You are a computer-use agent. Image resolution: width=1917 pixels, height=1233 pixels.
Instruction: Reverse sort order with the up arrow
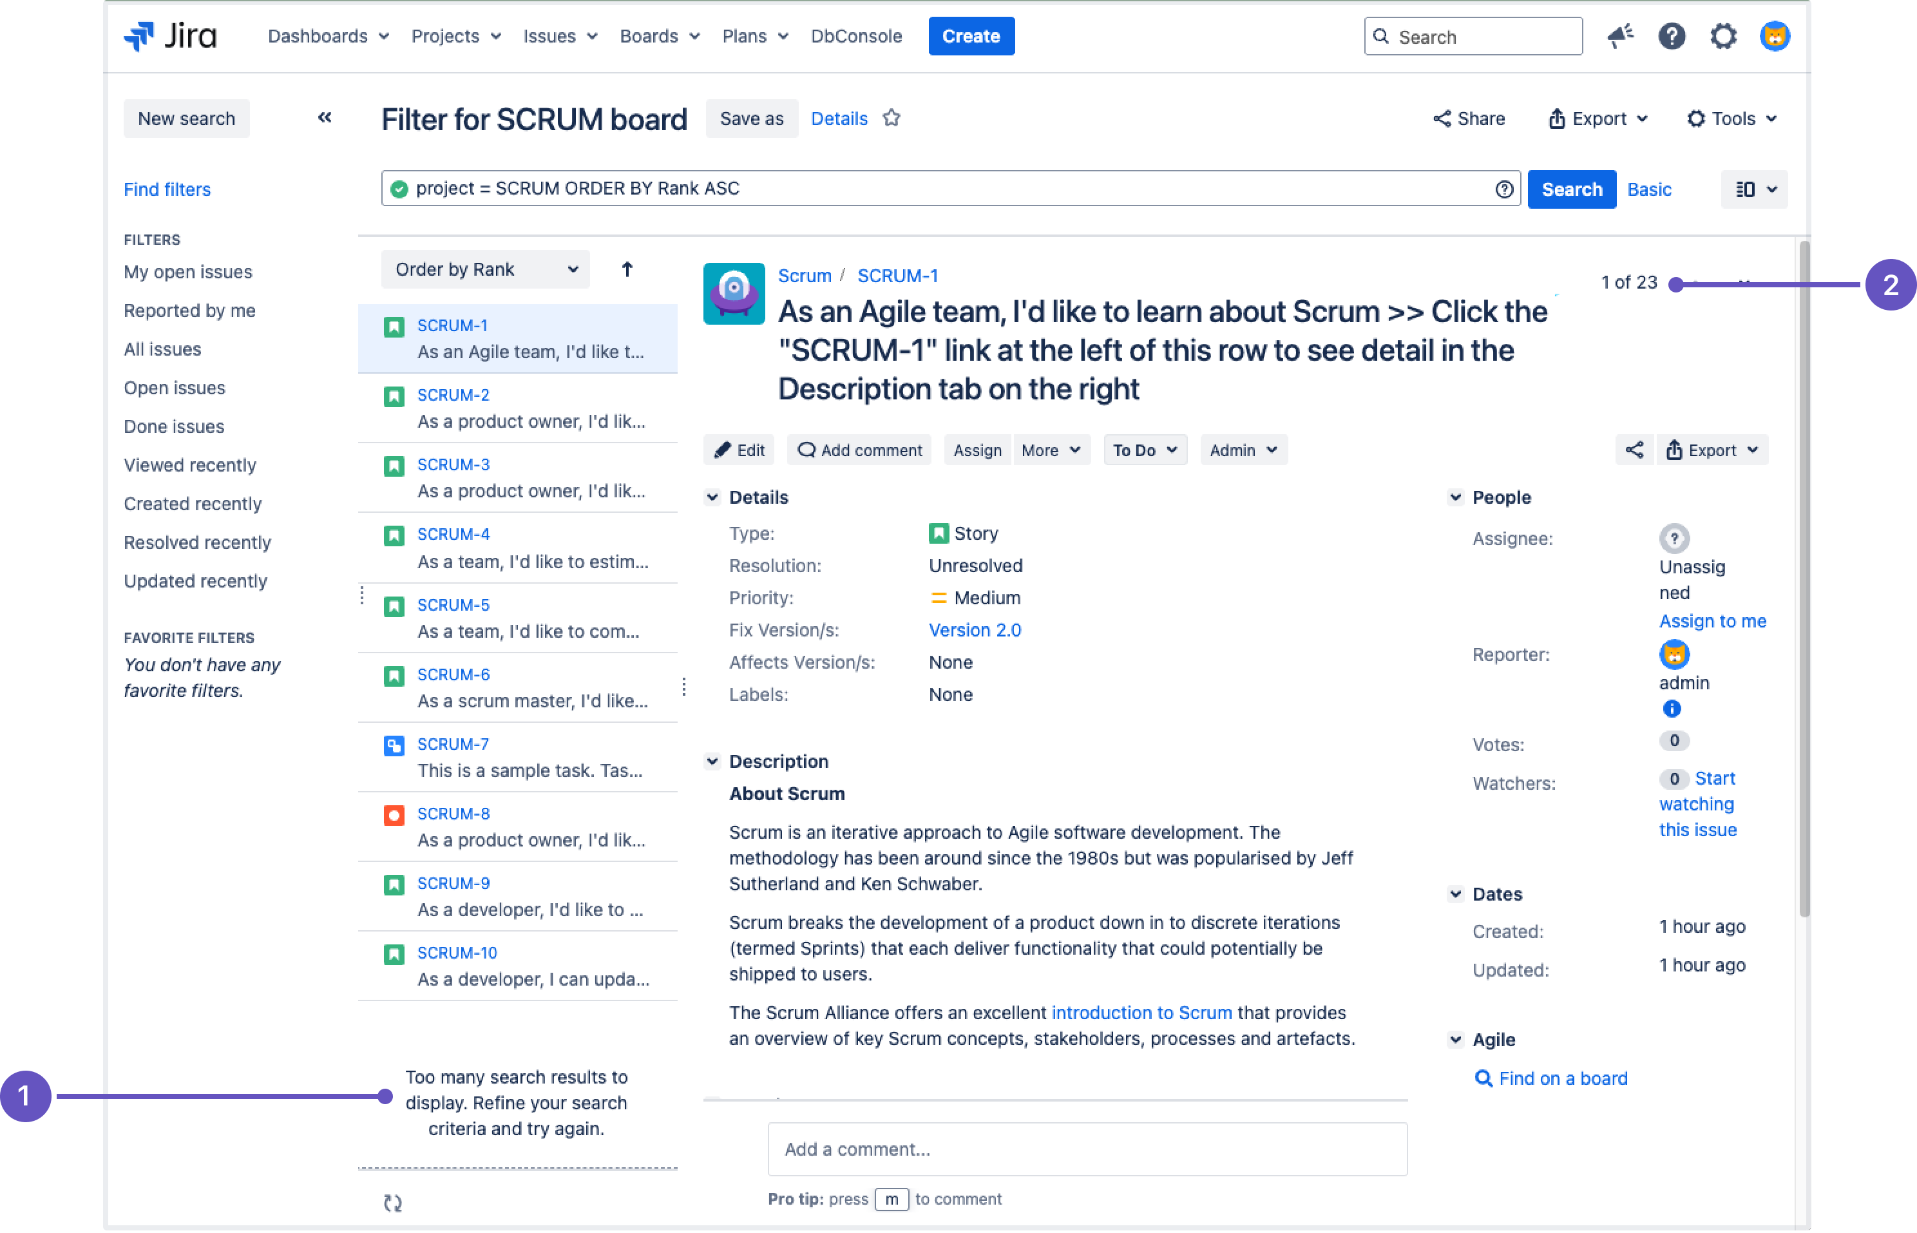coord(627,270)
